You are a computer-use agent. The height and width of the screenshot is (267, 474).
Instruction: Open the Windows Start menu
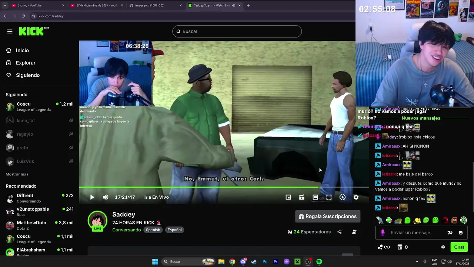(x=155, y=261)
